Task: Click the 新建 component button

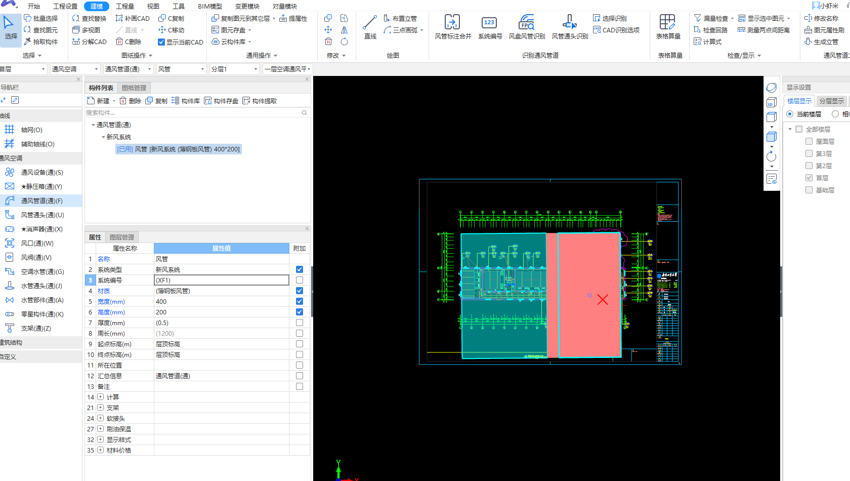Action: 99,101
